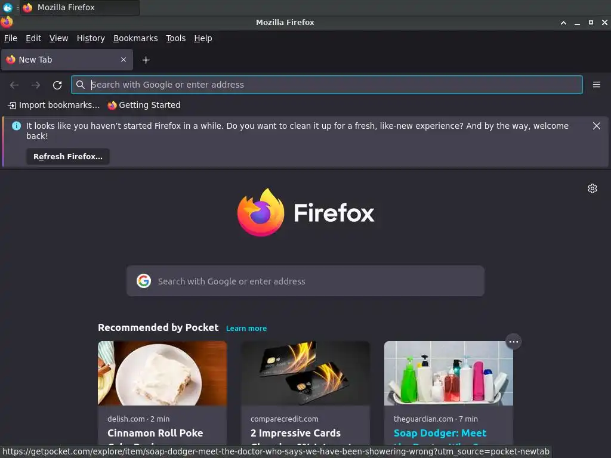This screenshot has width=611, height=458.
Task: Maximize the Firefox window
Action: coord(591,23)
